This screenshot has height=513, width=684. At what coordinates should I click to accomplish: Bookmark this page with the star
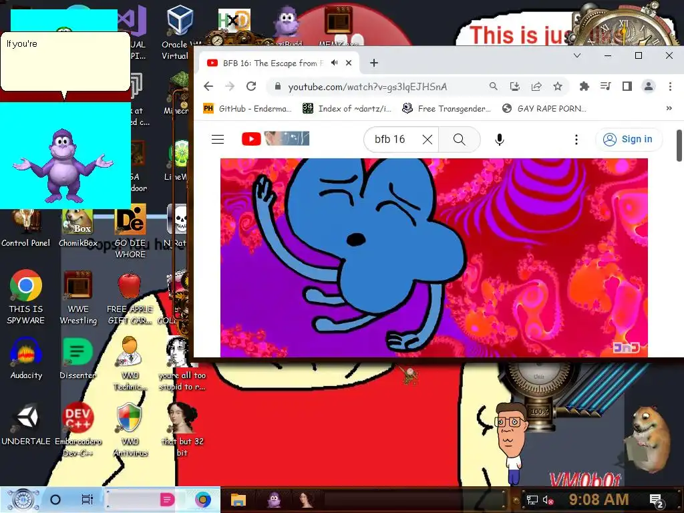pos(558,86)
